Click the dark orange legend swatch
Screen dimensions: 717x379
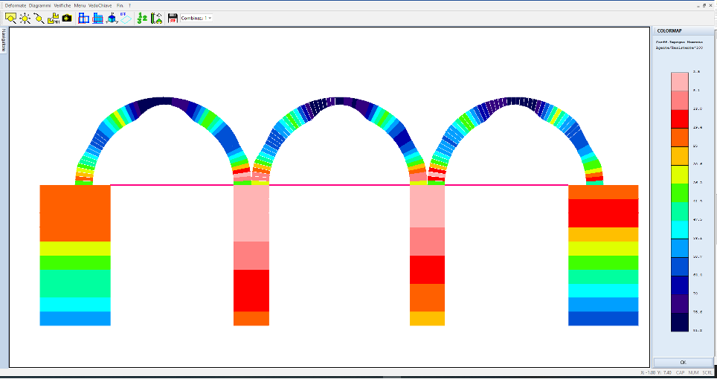680,137
